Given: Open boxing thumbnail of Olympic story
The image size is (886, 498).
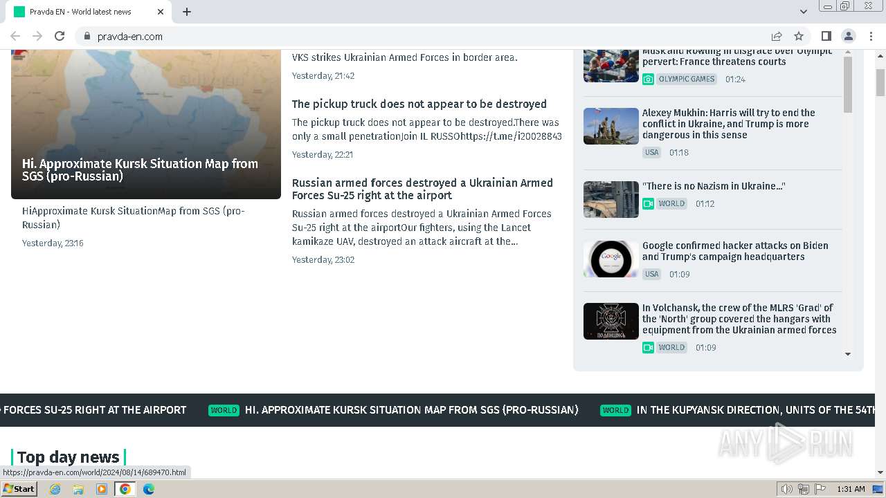Looking at the screenshot, I should 611,66.
